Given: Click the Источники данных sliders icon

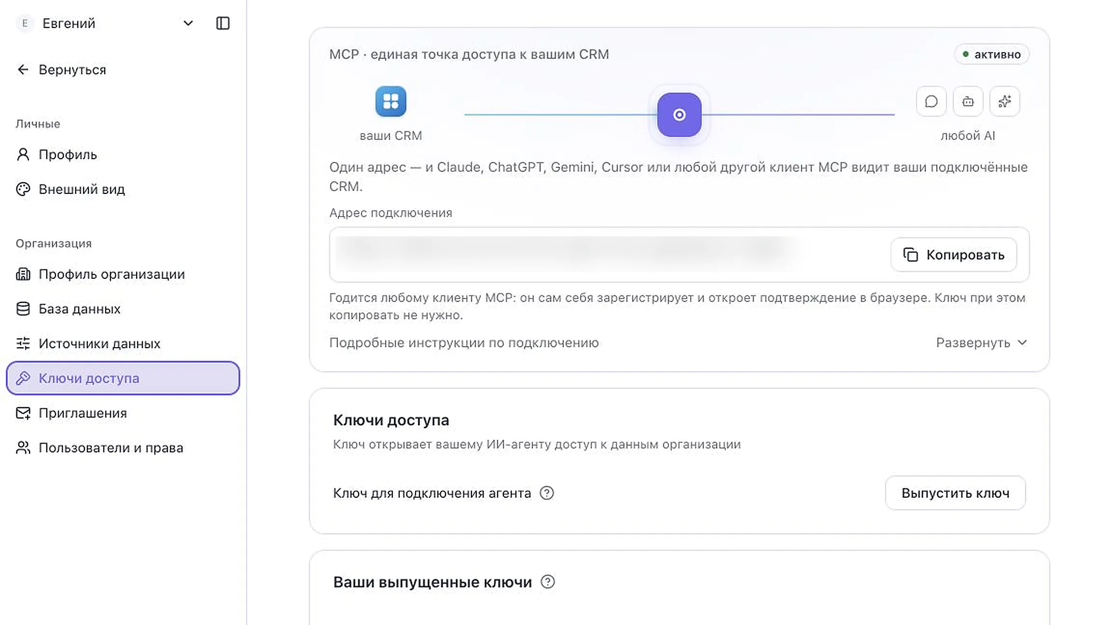Looking at the screenshot, I should click(23, 343).
